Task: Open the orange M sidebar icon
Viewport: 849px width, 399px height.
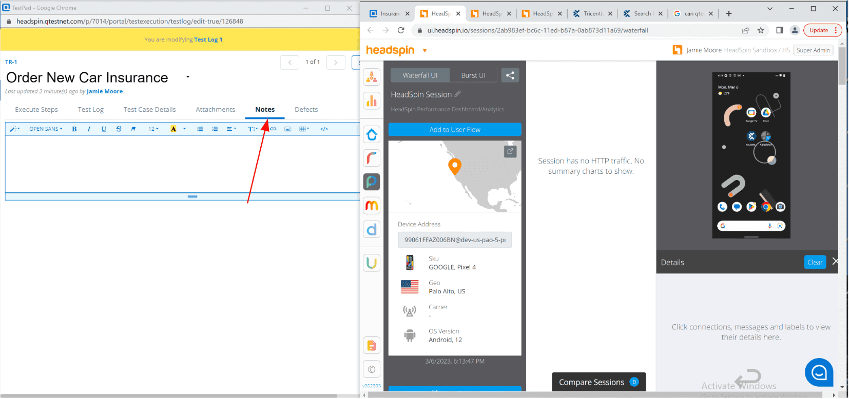Action: click(372, 206)
